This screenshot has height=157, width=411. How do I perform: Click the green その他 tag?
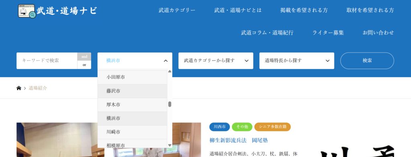click(242, 127)
